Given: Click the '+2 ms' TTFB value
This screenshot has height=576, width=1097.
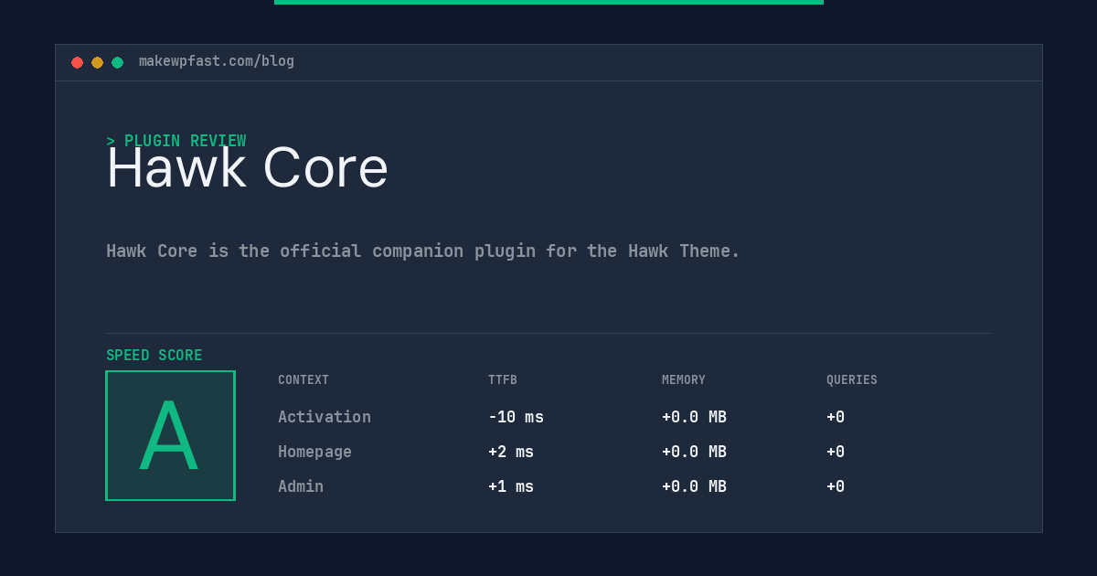Looking at the screenshot, I should click(511, 452).
